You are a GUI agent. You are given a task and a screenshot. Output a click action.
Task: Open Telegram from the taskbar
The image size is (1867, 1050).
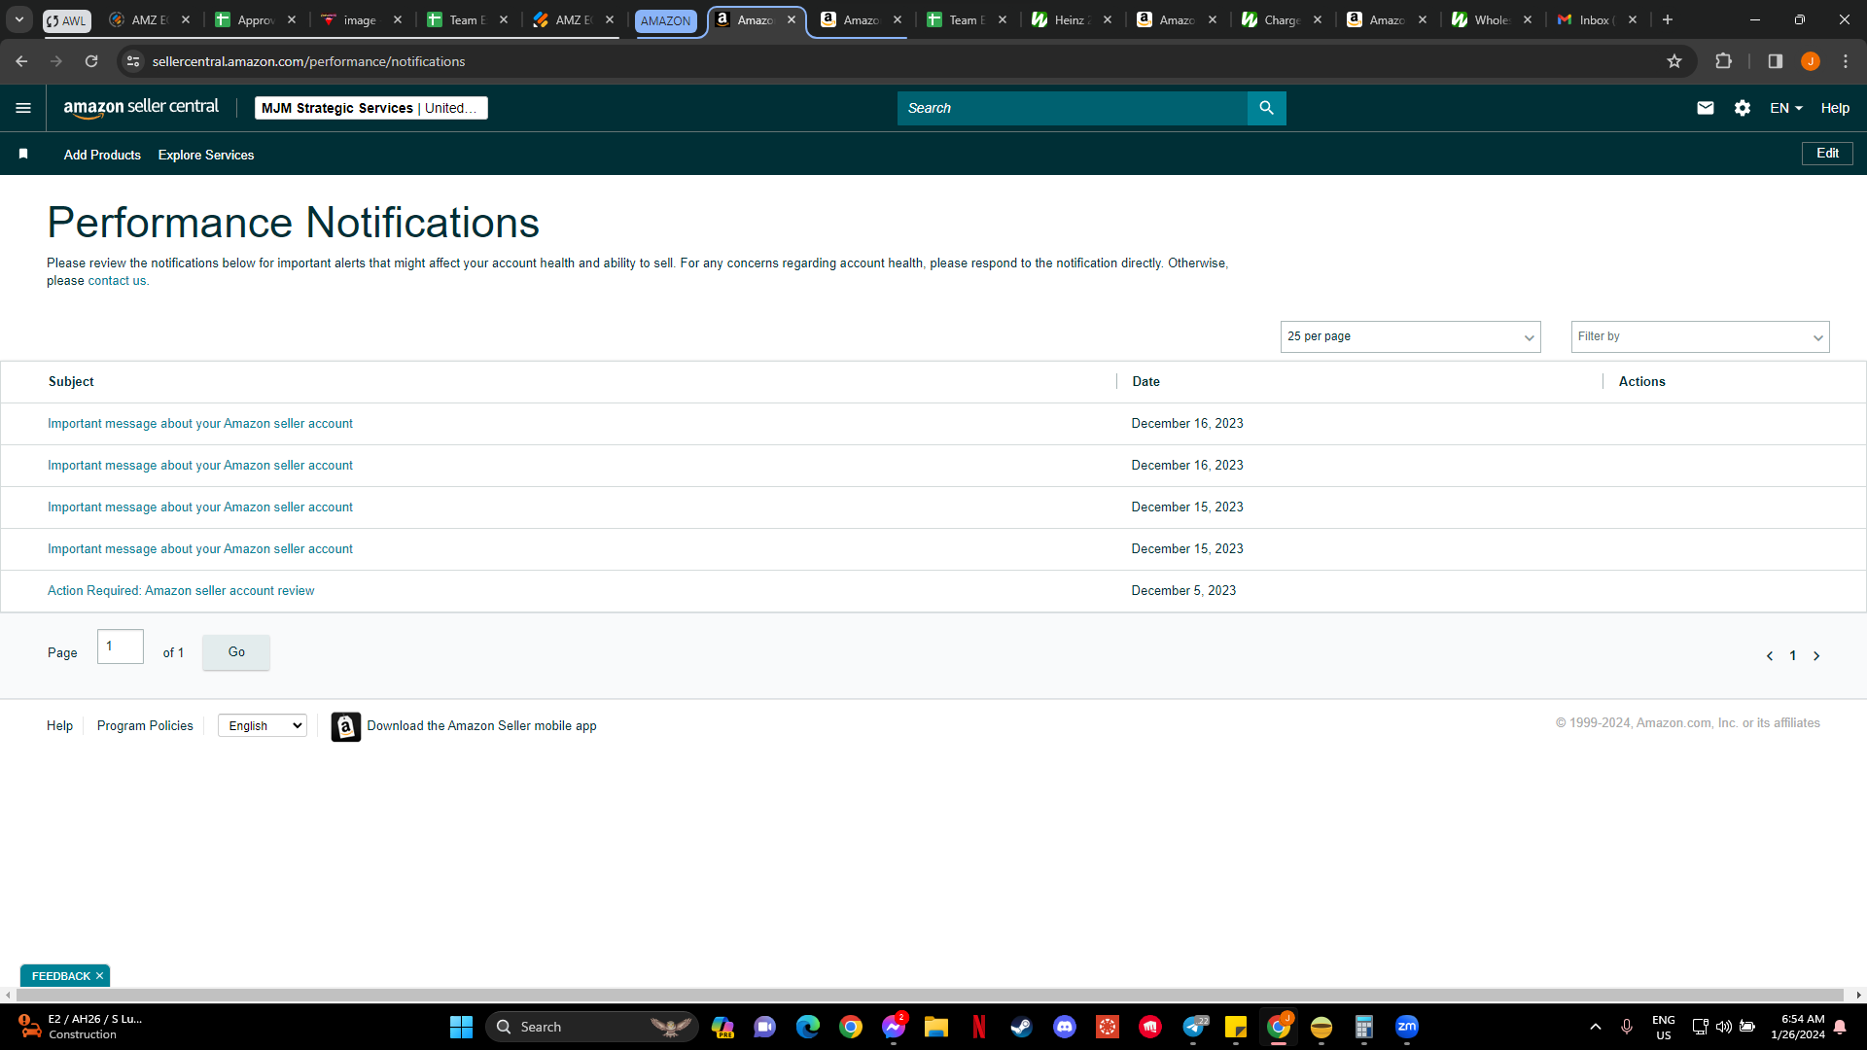(x=1194, y=1027)
